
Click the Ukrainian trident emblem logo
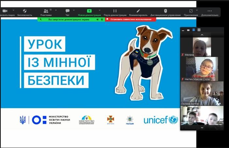[x=23, y=120]
